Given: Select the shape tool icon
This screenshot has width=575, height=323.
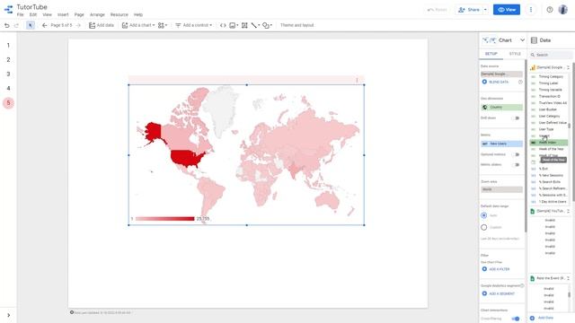Looking at the screenshot, I should click(x=267, y=25).
